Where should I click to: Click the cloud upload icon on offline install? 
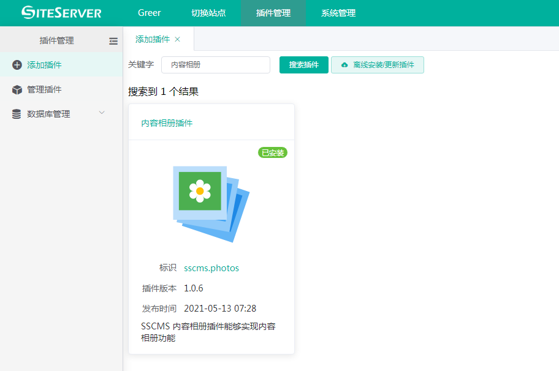tap(344, 65)
